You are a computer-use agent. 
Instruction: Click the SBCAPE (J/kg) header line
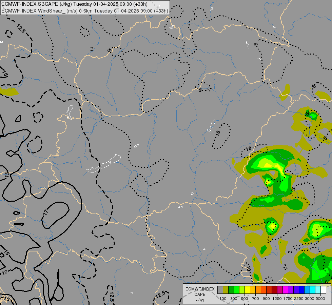[x=74, y=4]
